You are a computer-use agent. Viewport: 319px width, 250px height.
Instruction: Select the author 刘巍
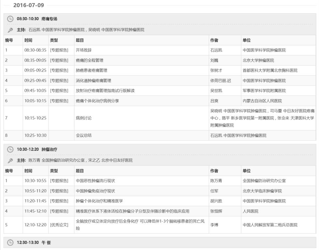[x=214, y=60]
